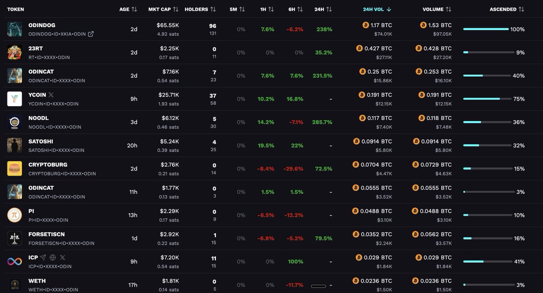Open the ODINDOG token avatar

pos(14,29)
